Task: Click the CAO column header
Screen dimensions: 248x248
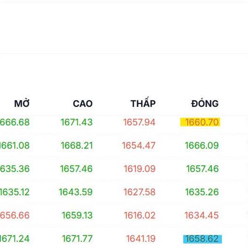Action: [83, 103]
